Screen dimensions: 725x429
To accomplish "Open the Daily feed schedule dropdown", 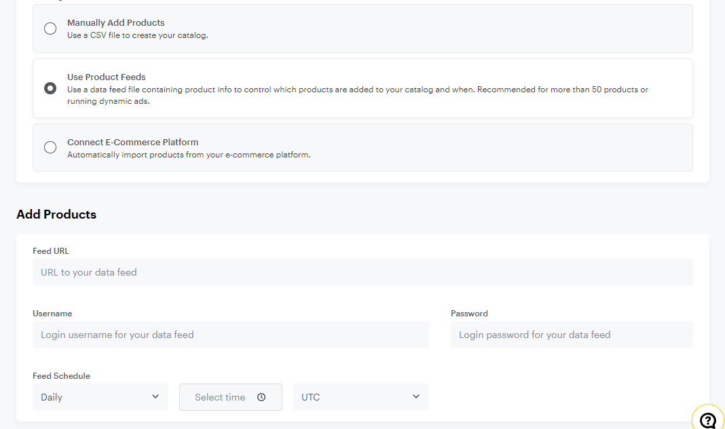I will [100, 397].
